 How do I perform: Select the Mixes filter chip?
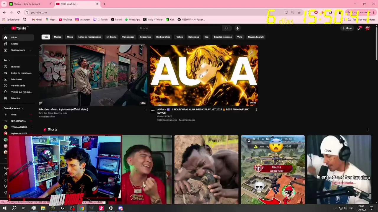click(70, 37)
